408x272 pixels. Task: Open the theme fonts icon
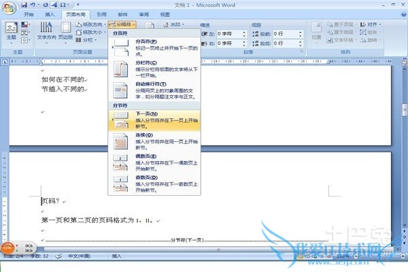coord(24,32)
